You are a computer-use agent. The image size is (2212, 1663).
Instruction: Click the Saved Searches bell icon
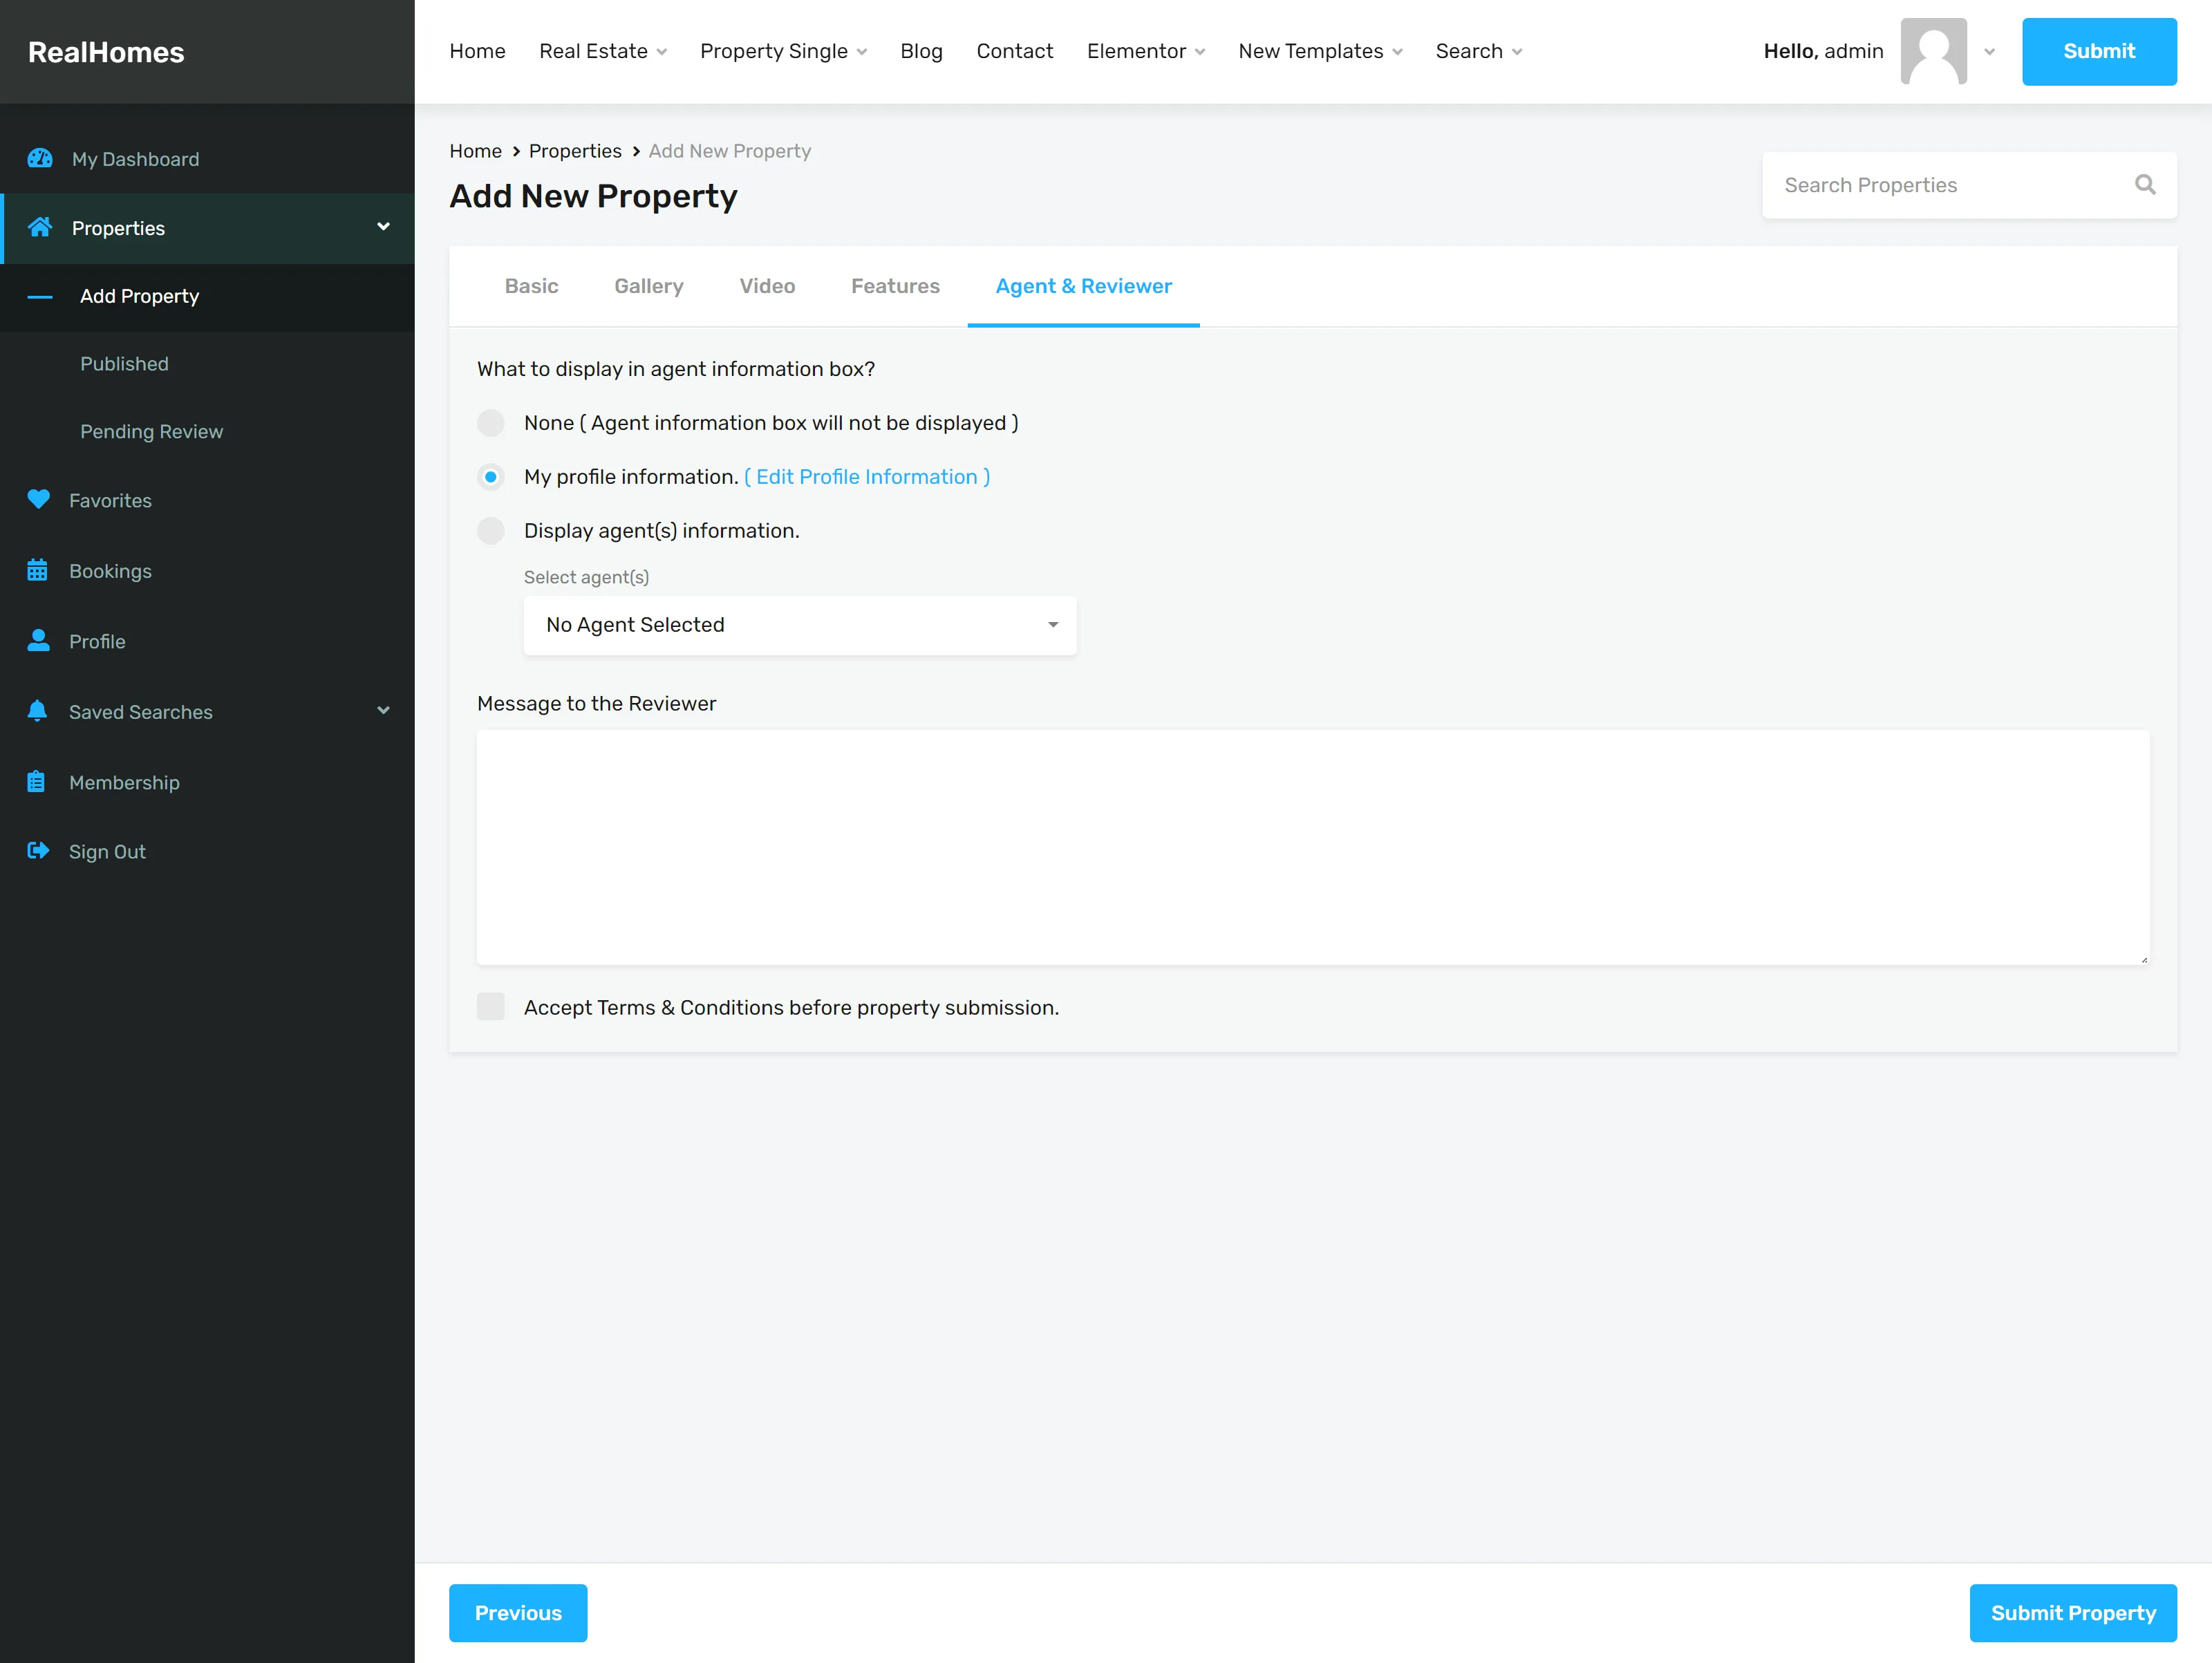[x=37, y=711]
